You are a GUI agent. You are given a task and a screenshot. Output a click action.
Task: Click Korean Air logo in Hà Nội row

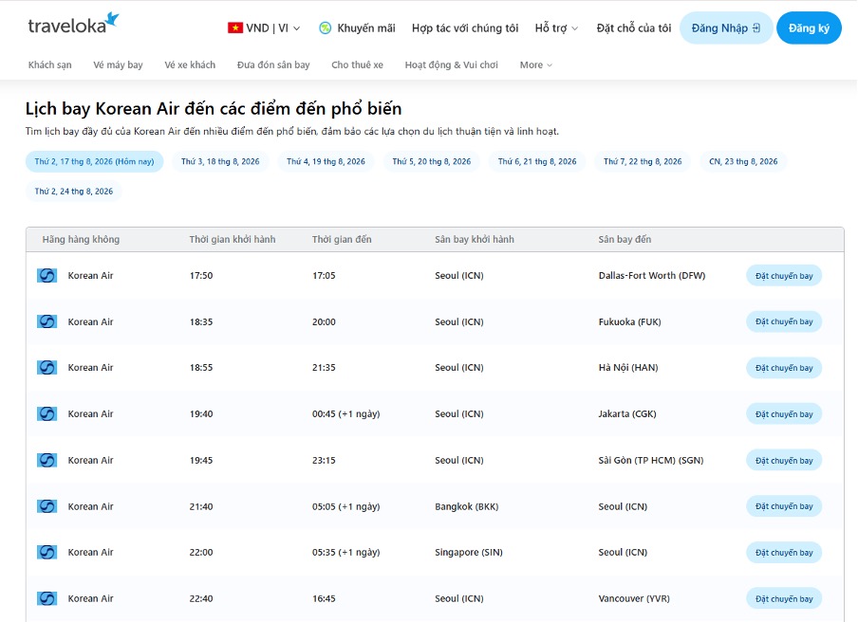click(47, 368)
